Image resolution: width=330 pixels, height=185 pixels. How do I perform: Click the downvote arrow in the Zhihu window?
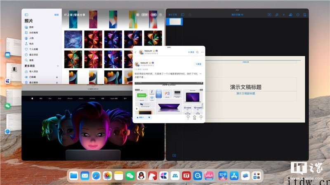pyautogui.click(x=149, y=118)
